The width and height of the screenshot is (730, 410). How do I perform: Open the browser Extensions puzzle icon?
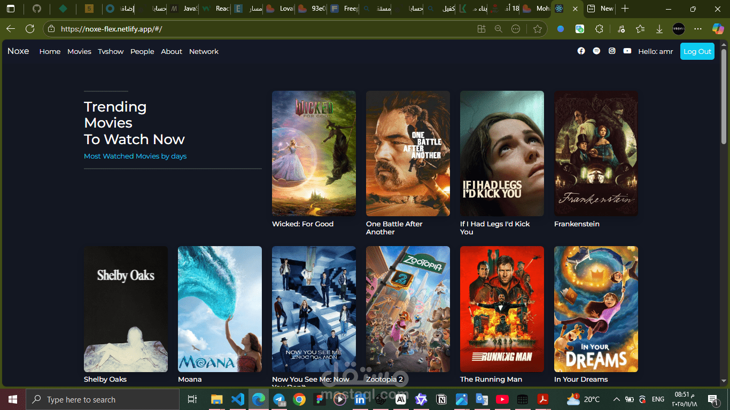pos(599,29)
